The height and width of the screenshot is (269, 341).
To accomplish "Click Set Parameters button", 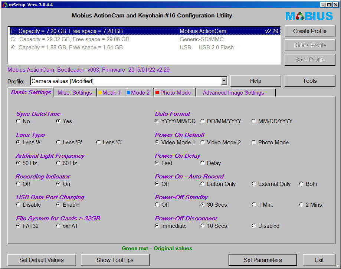I will click(263, 260).
